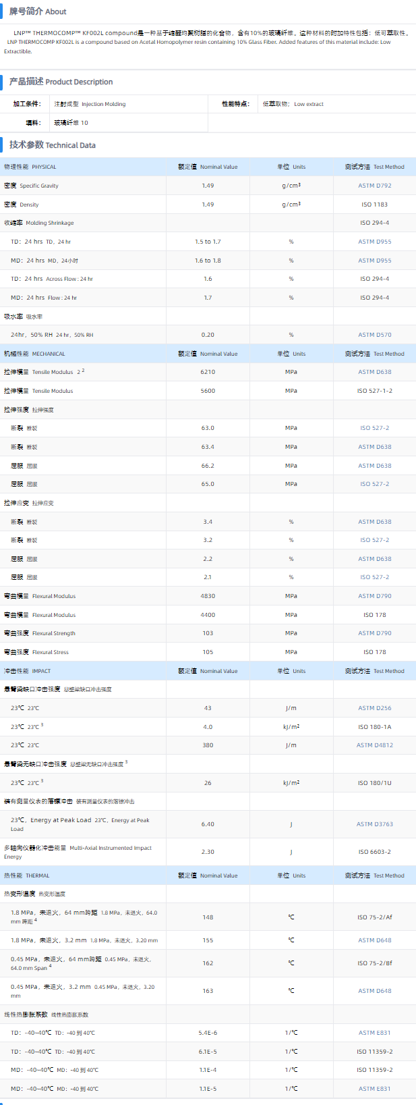The image size is (416, 1105).
Task: Click the ISO 180/1U test method
Action: pyautogui.click(x=374, y=783)
